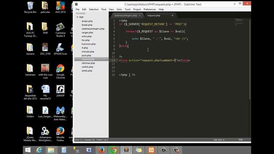The width and height of the screenshot is (274, 154).
Task: Open the Help menu
Action: (161, 9)
